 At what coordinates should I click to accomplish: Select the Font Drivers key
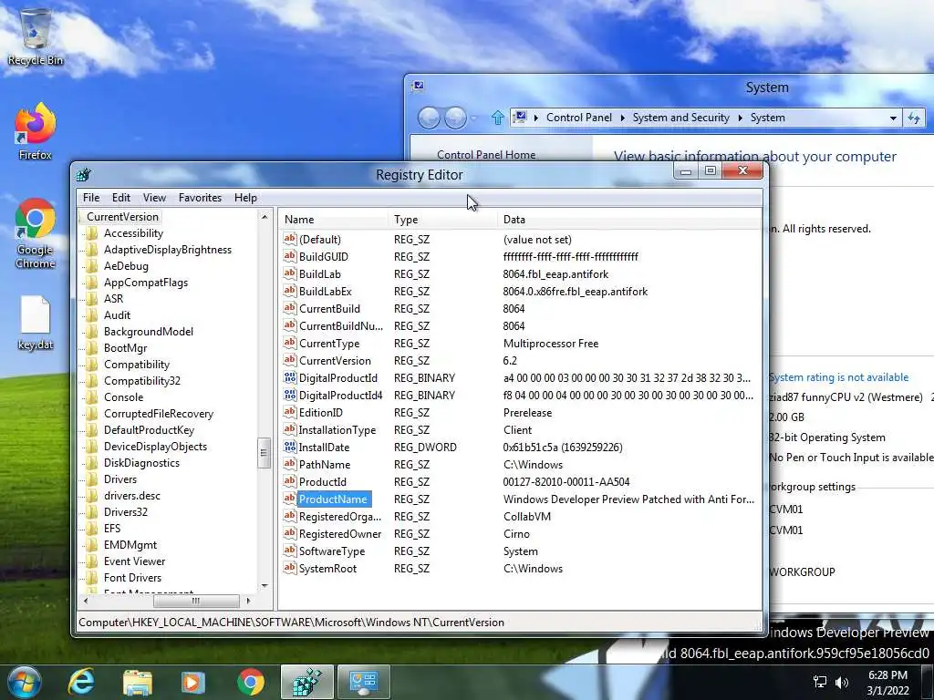[x=132, y=577]
